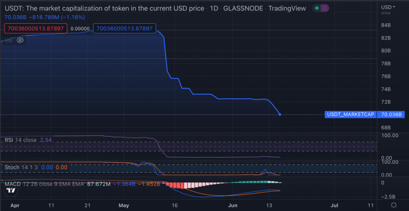Click the 16 date label on time axis
This screenshot has width=409, height=211.
(175, 205)
